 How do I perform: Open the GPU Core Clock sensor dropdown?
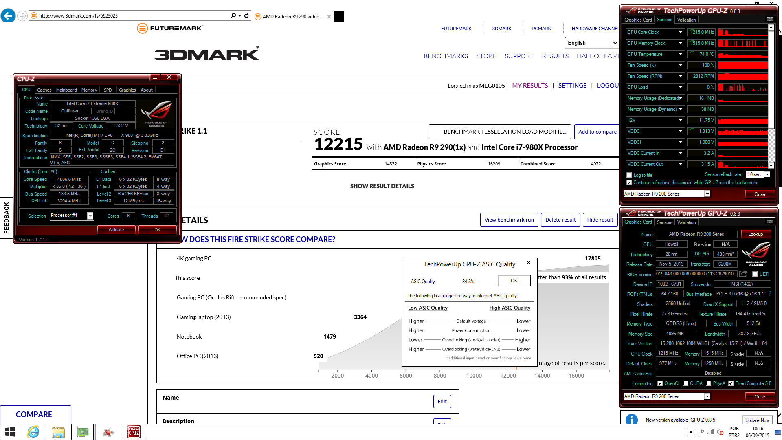[681, 32]
